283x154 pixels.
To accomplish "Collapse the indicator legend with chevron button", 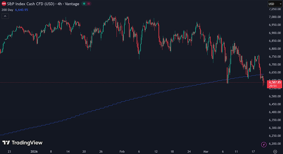I will tap(5, 16).
